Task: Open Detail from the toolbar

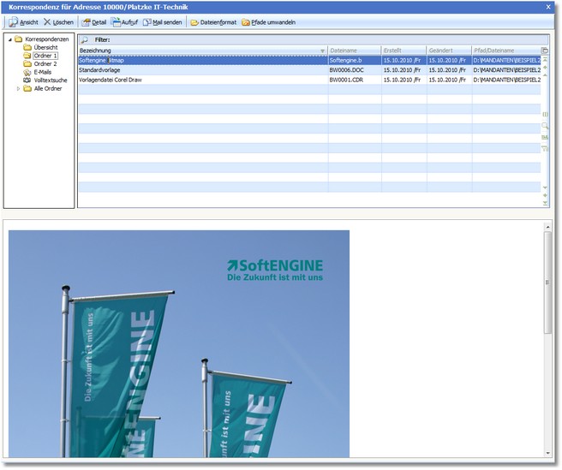Action: 94,21
